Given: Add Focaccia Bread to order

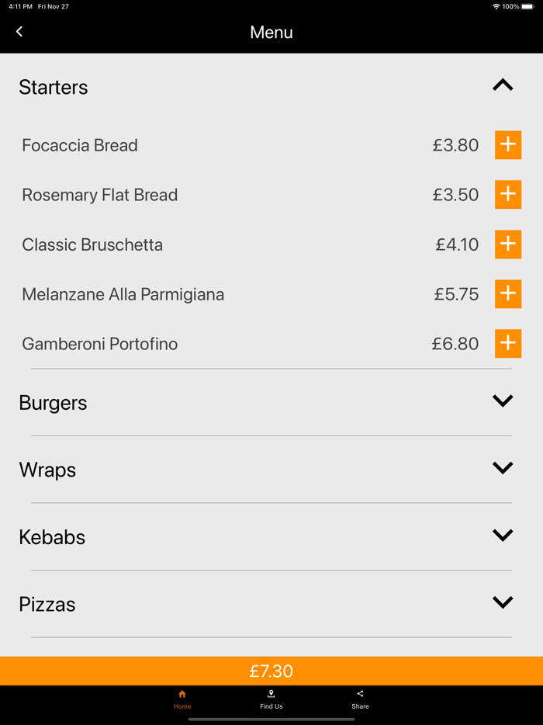Looking at the screenshot, I should (508, 145).
